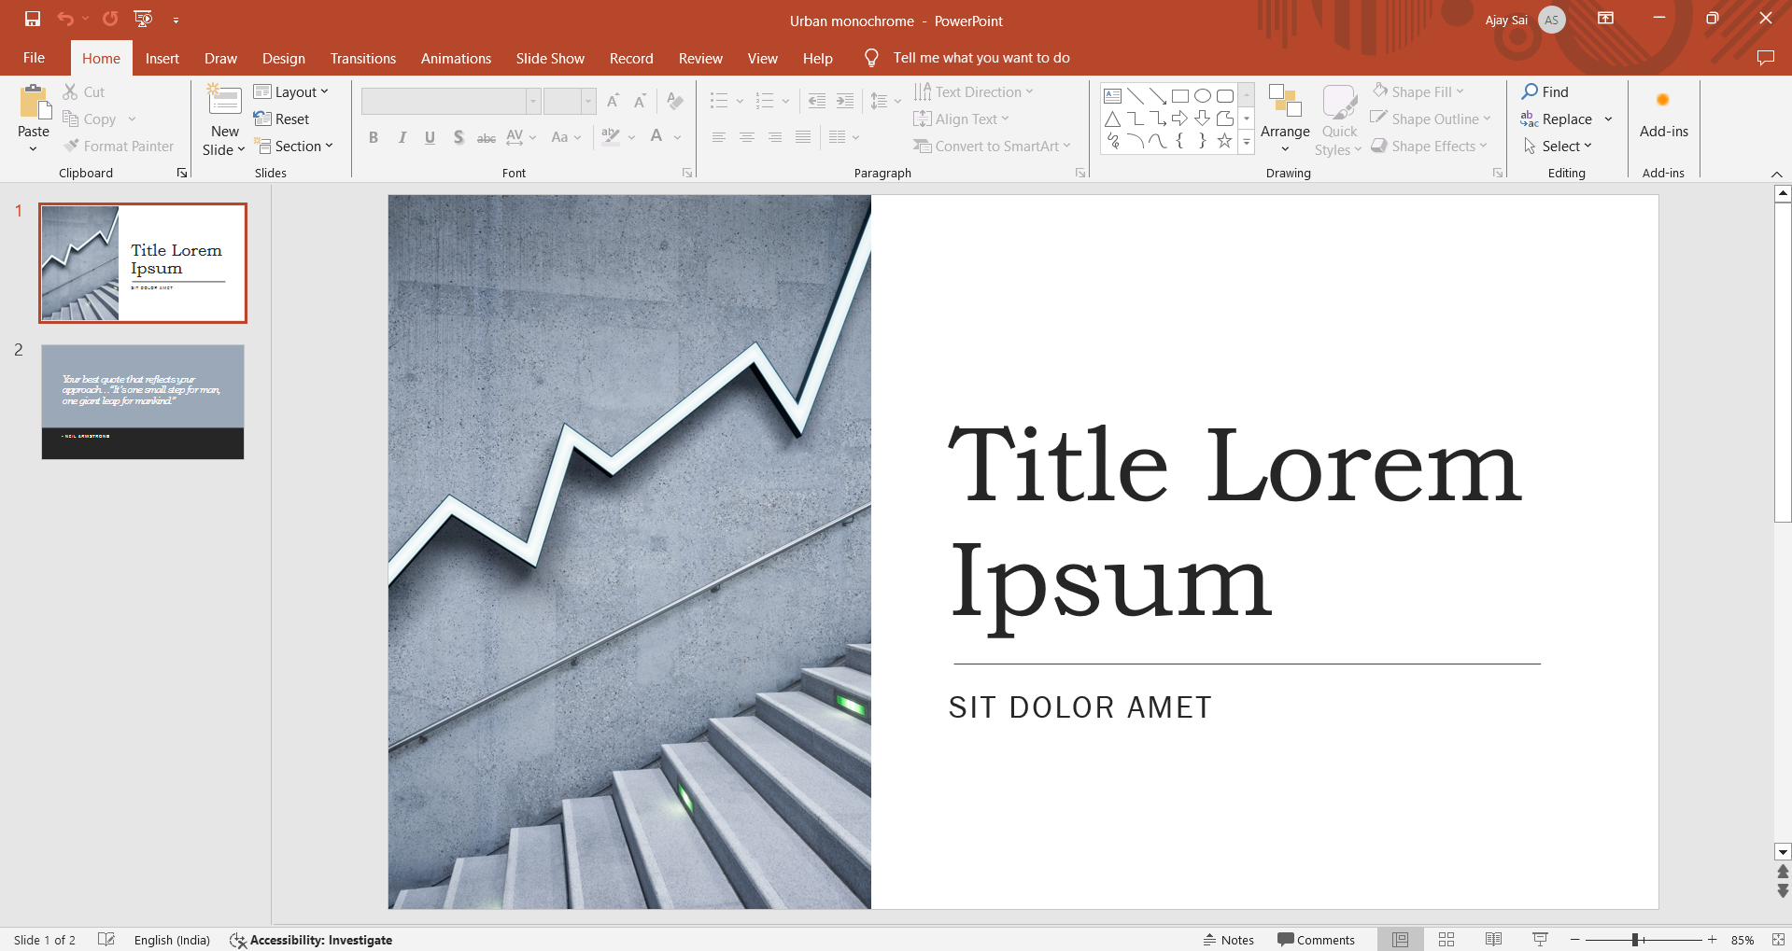Screen dimensions: 1792x951
Task: Switch to Reading view
Action: 1493,940
